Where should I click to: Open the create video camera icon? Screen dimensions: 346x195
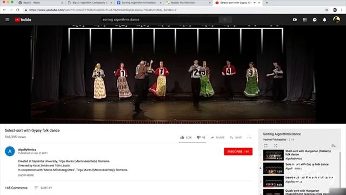(x=295, y=19)
